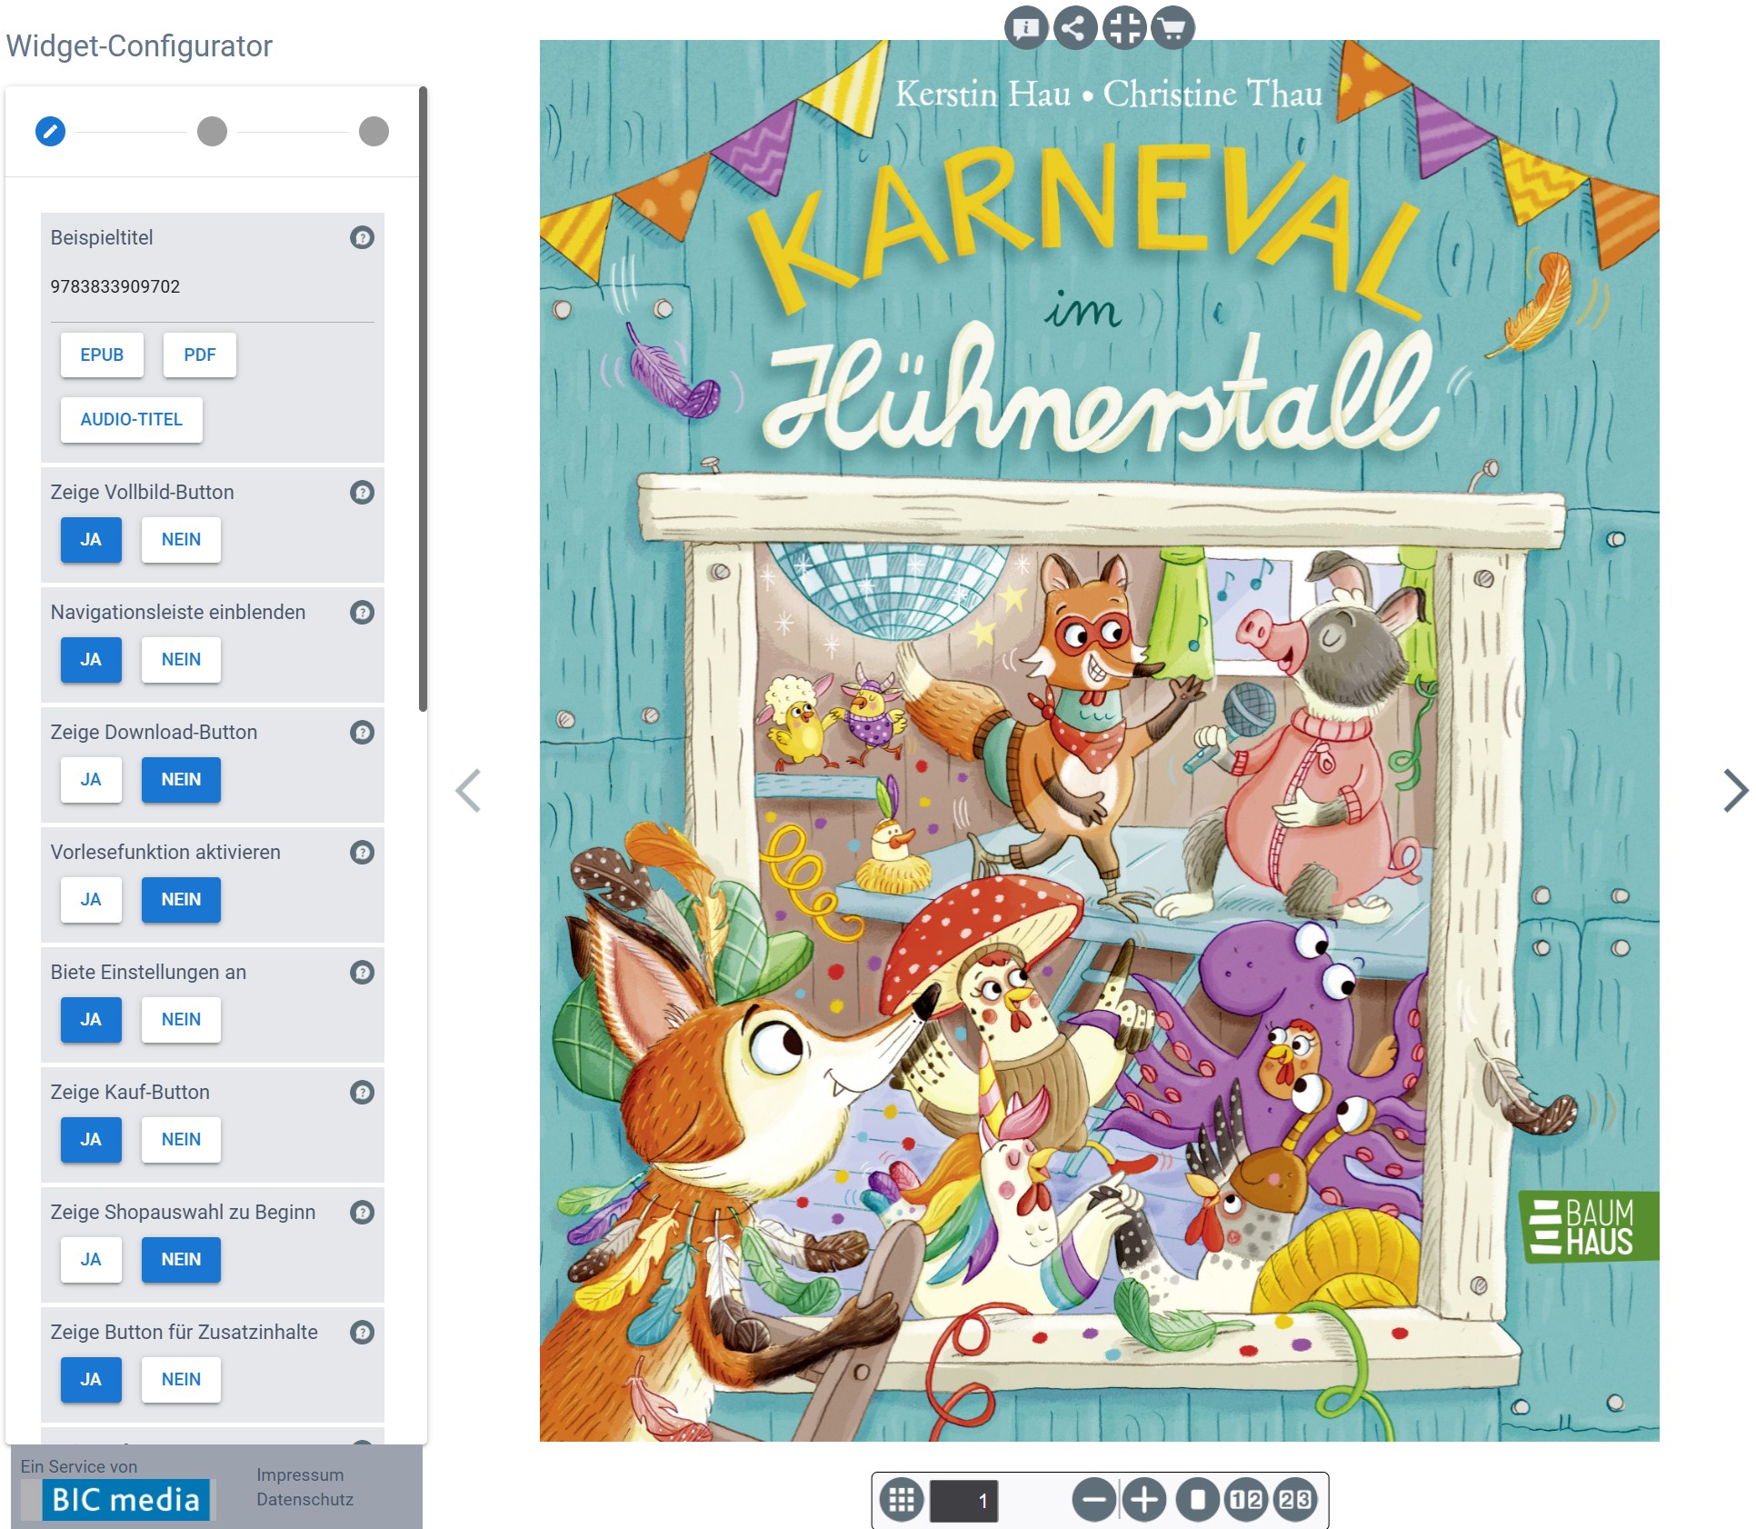Click the first wizard step pencil icon

click(50, 131)
